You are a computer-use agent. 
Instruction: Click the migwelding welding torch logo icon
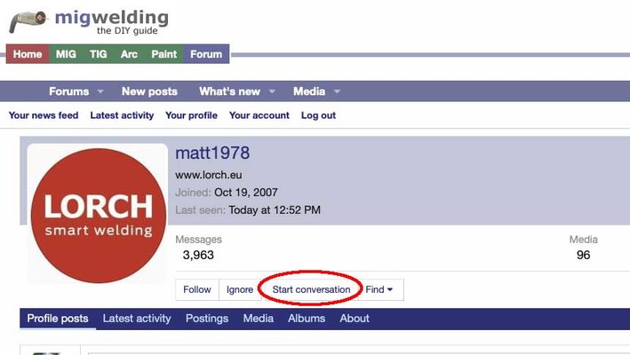28,21
